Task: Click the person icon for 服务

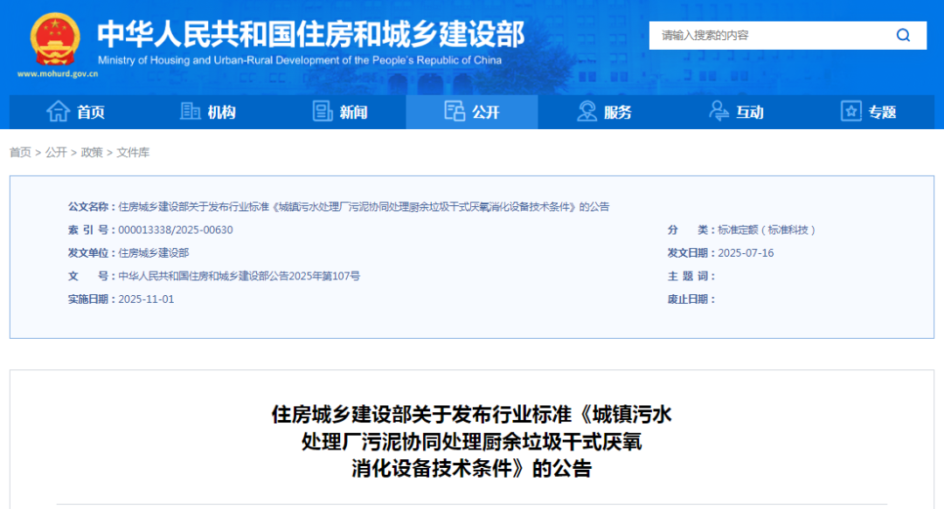Action: pyautogui.click(x=587, y=112)
